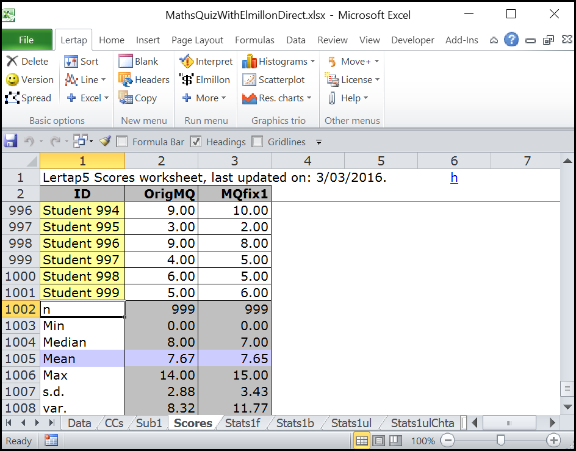576x451 pixels.
Task: Select the Median label cell
Action: point(82,342)
